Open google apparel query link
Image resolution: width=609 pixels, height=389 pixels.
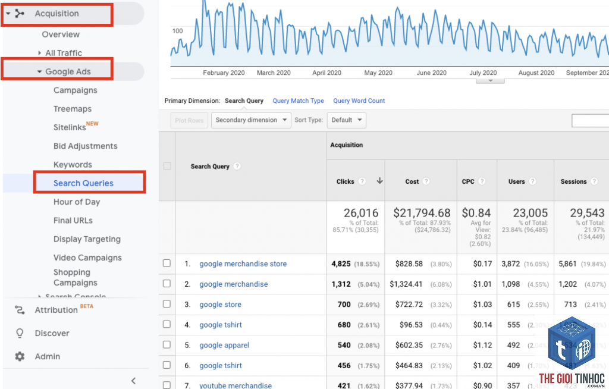(224, 345)
